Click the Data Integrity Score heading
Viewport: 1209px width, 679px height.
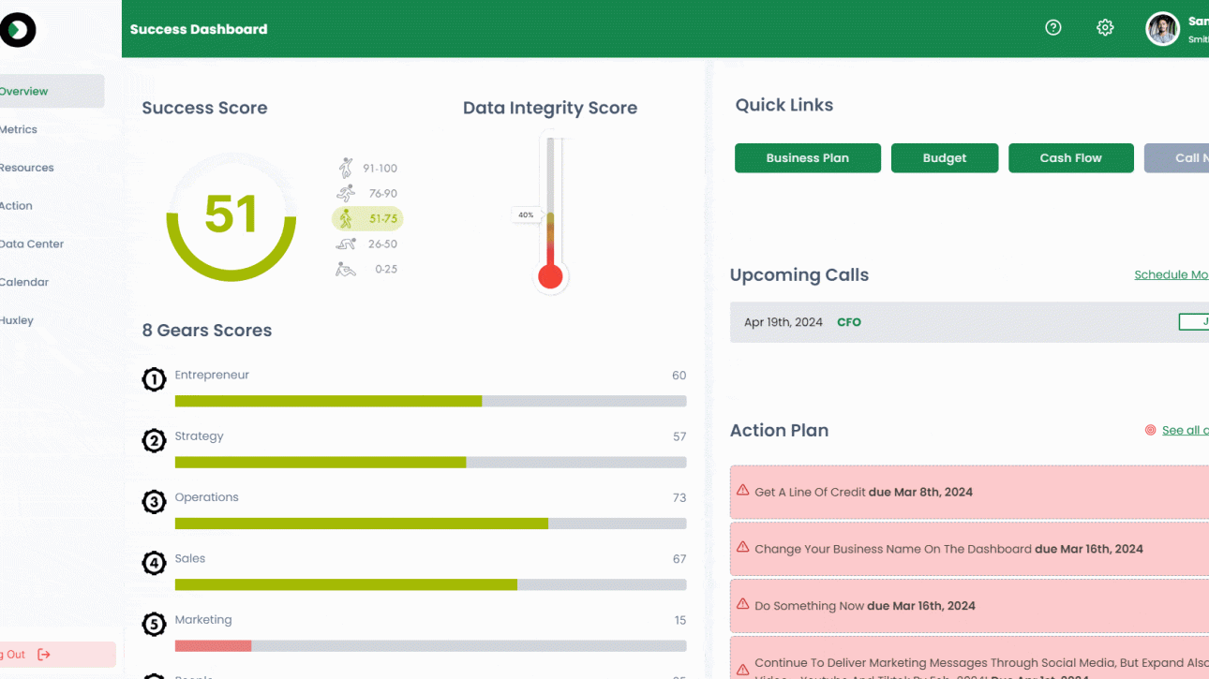click(x=550, y=108)
